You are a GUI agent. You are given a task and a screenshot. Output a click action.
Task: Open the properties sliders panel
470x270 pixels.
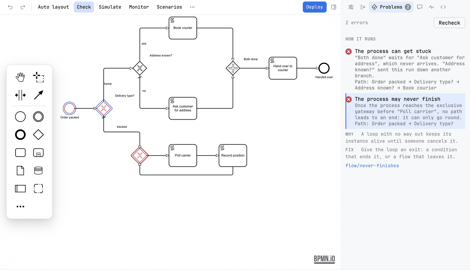[351, 7]
